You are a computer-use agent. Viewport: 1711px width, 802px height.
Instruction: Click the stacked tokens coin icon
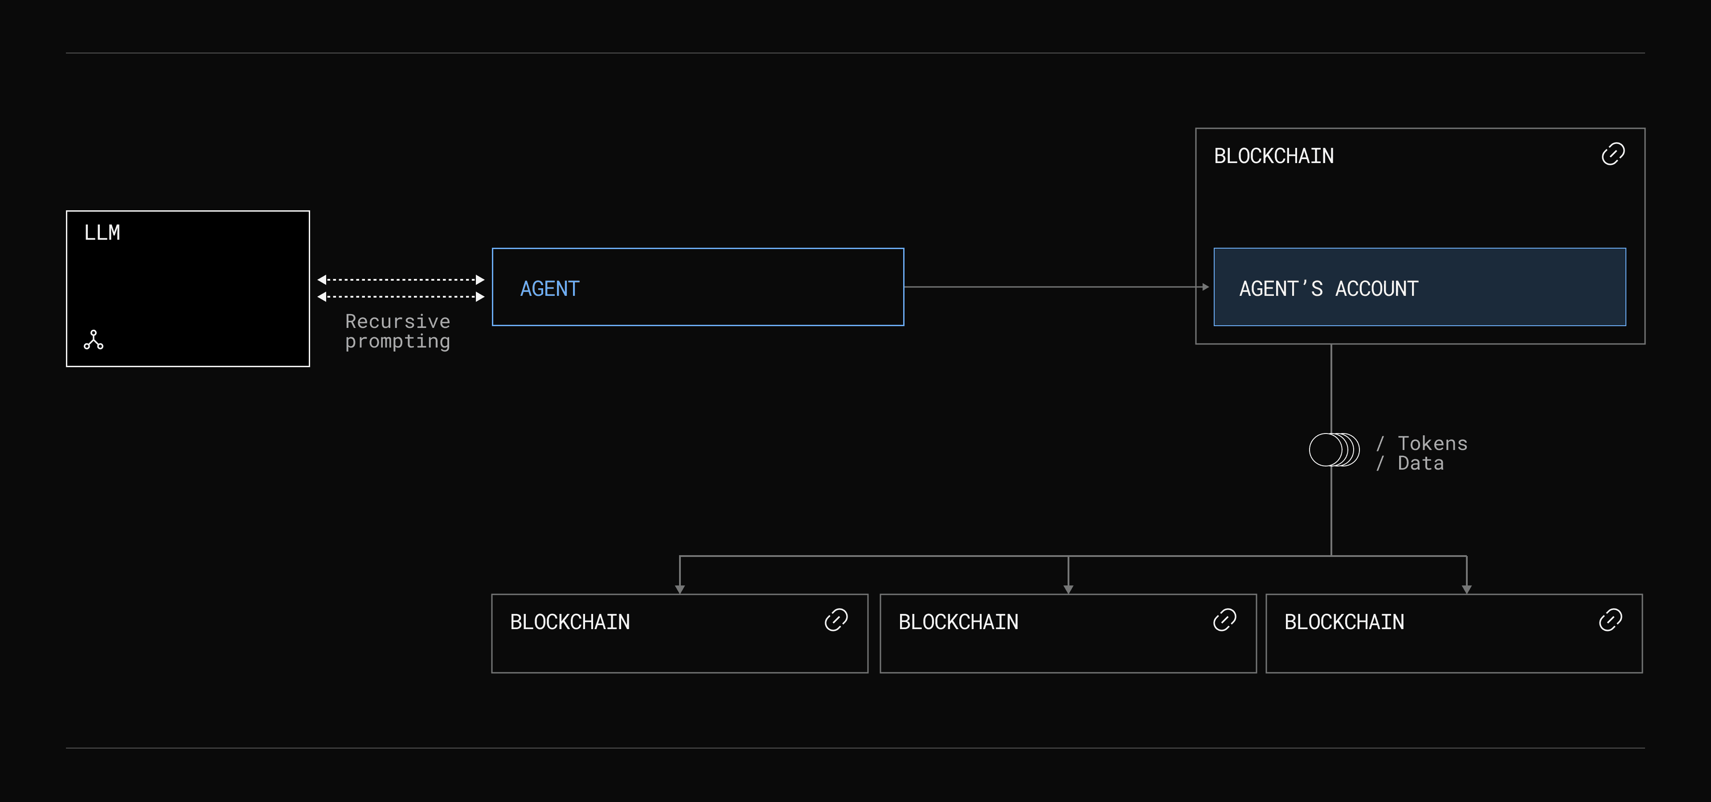[x=1333, y=450]
